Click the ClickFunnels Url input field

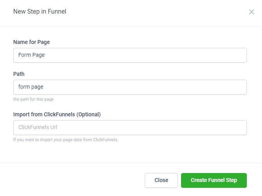pos(130,128)
